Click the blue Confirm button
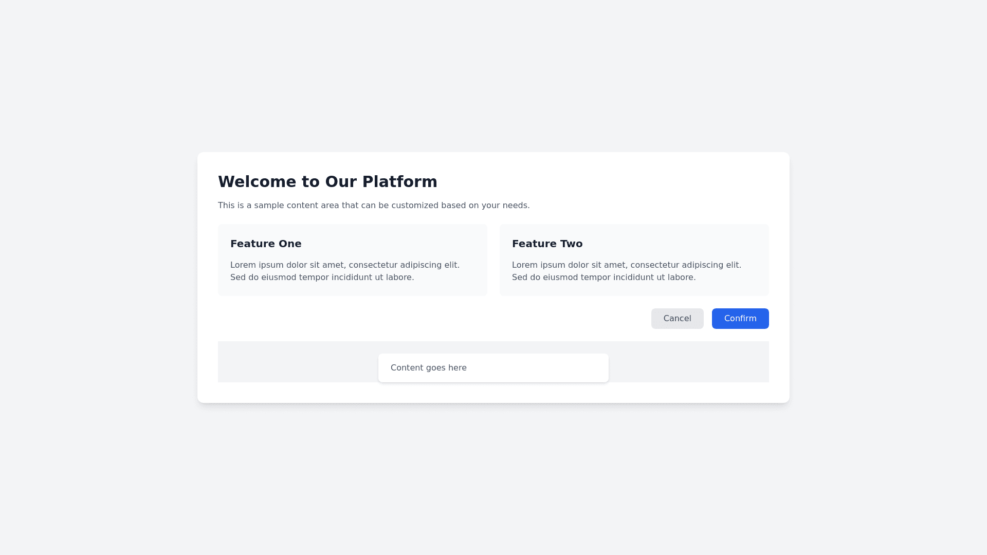The image size is (987, 555). point(740,319)
